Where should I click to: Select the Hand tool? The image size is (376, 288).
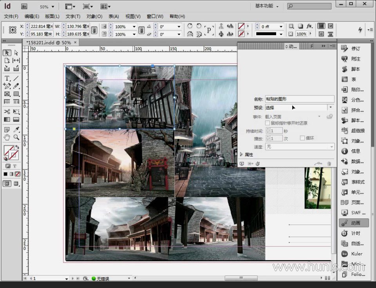[x=7, y=137]
